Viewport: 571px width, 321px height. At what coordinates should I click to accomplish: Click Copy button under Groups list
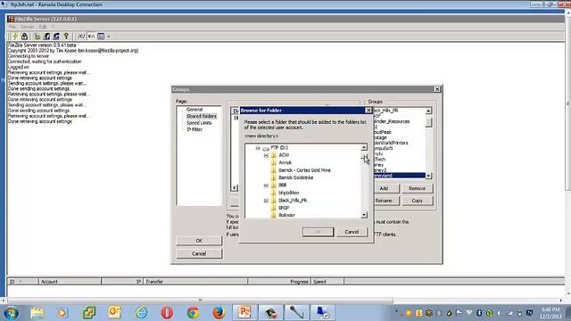[418, 201]
